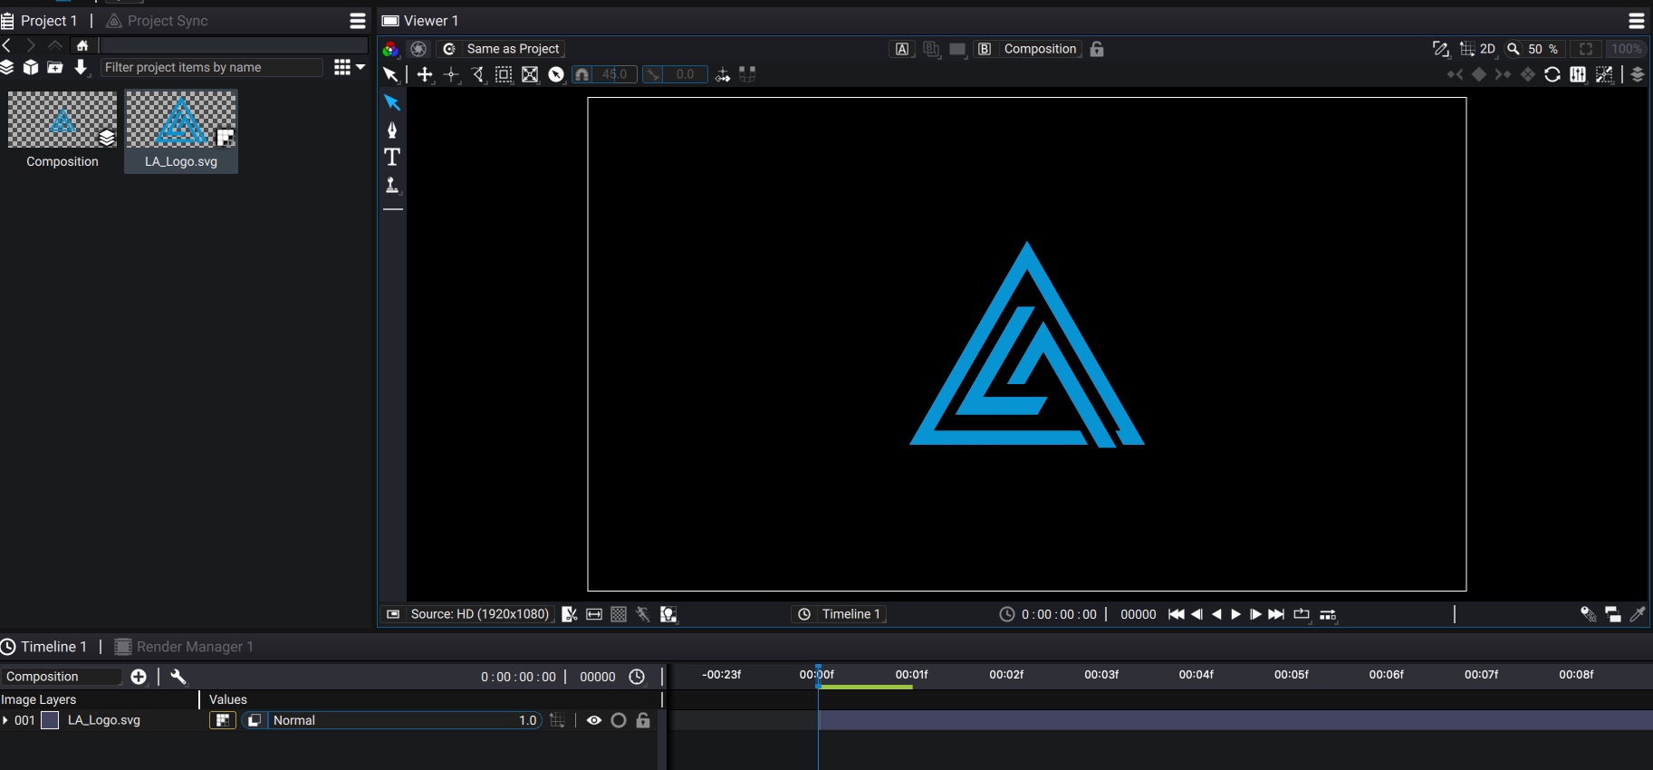The width and height of the screenshot is (1653, 770).
Task: Jump to the last frame
Action: click(x=1276, y=614)
